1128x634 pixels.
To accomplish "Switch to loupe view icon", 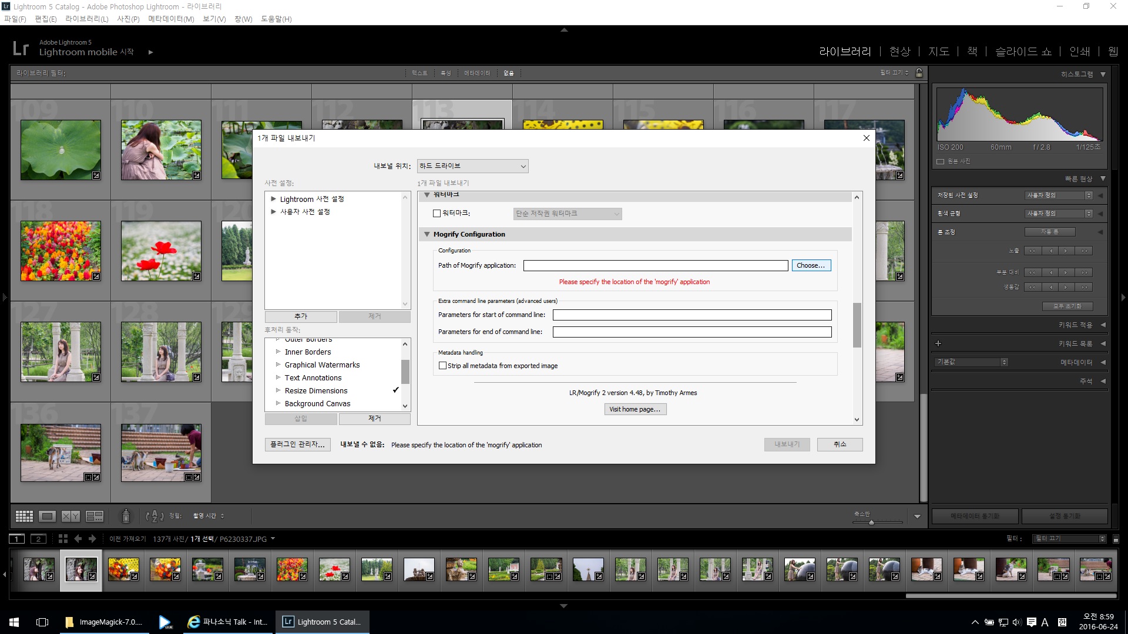I will click(47, 516).
